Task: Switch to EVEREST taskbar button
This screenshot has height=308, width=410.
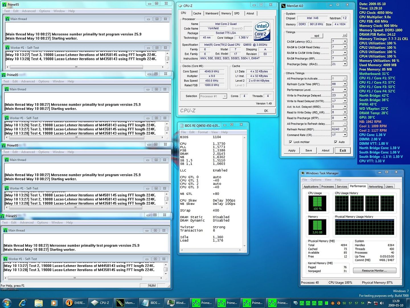Action: [x=75, y=303]
